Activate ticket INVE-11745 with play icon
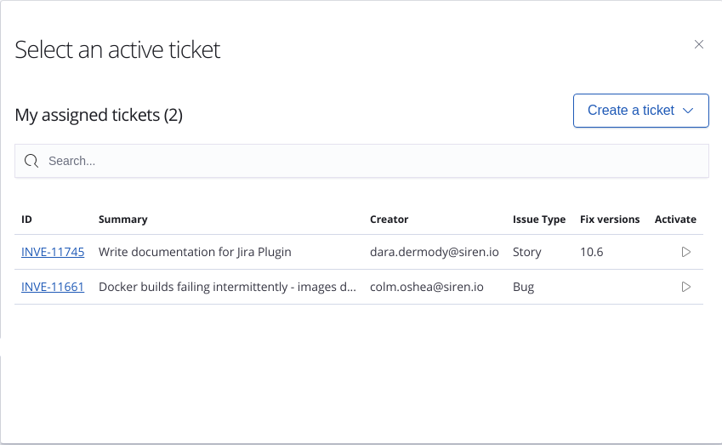722x445 pixels. pos(686,252)
